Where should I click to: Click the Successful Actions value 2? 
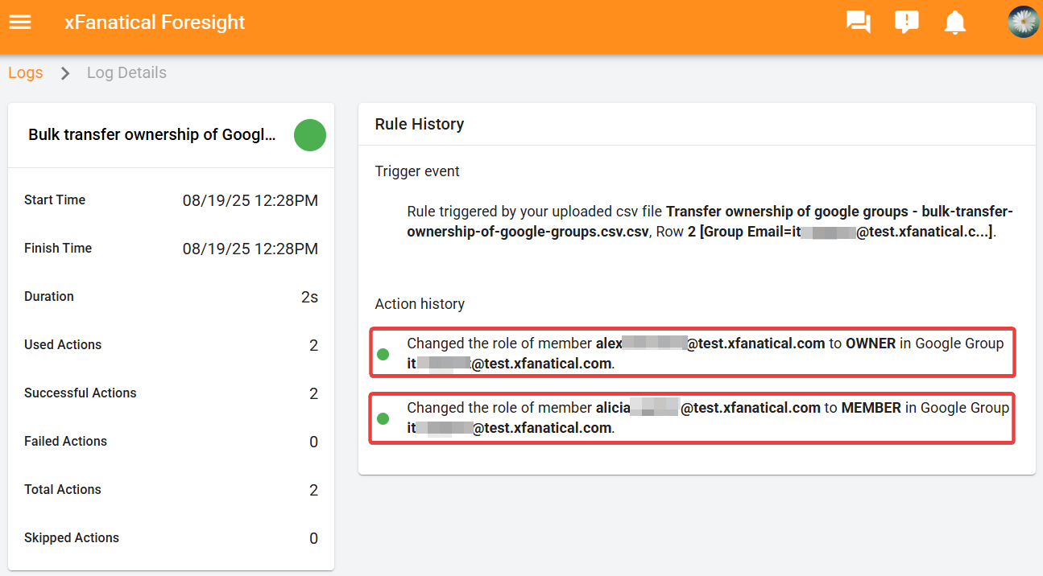point(313,394)
